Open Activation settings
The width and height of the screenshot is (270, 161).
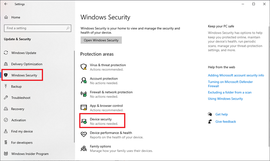coord(19,120)
